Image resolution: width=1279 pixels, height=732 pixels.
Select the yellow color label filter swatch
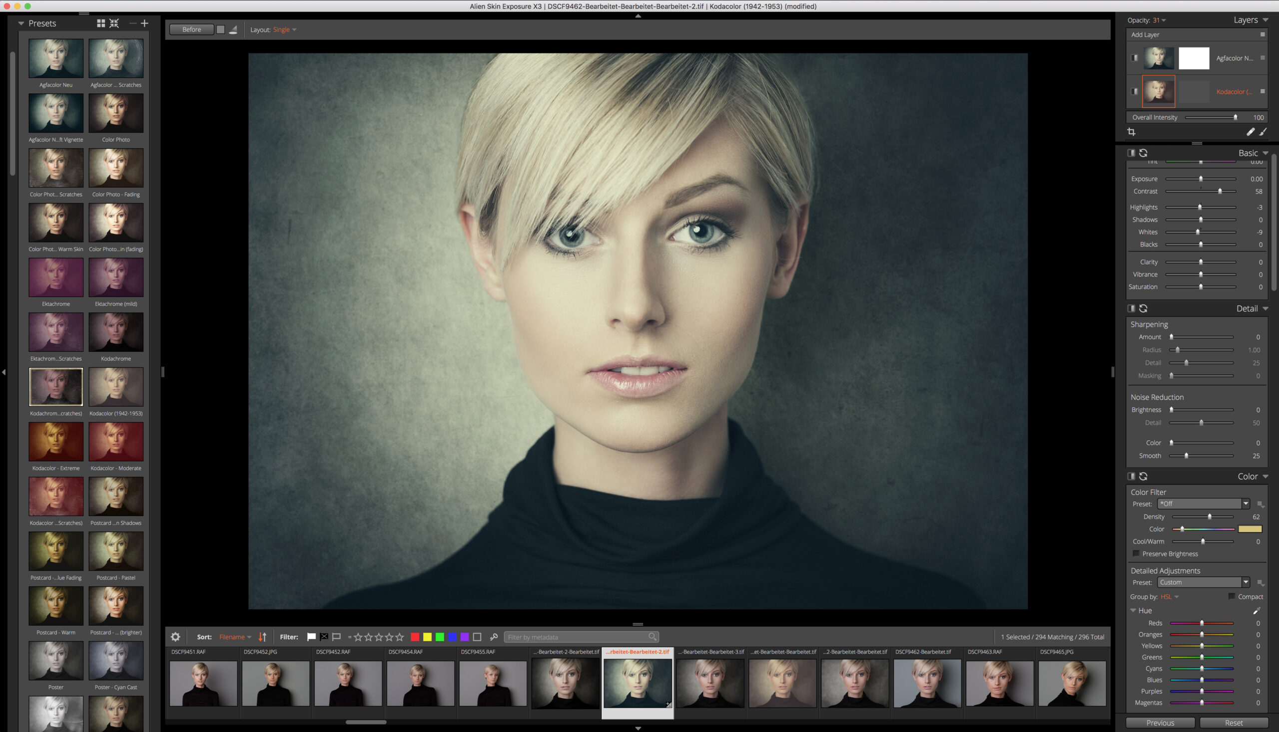coord(427,637)
